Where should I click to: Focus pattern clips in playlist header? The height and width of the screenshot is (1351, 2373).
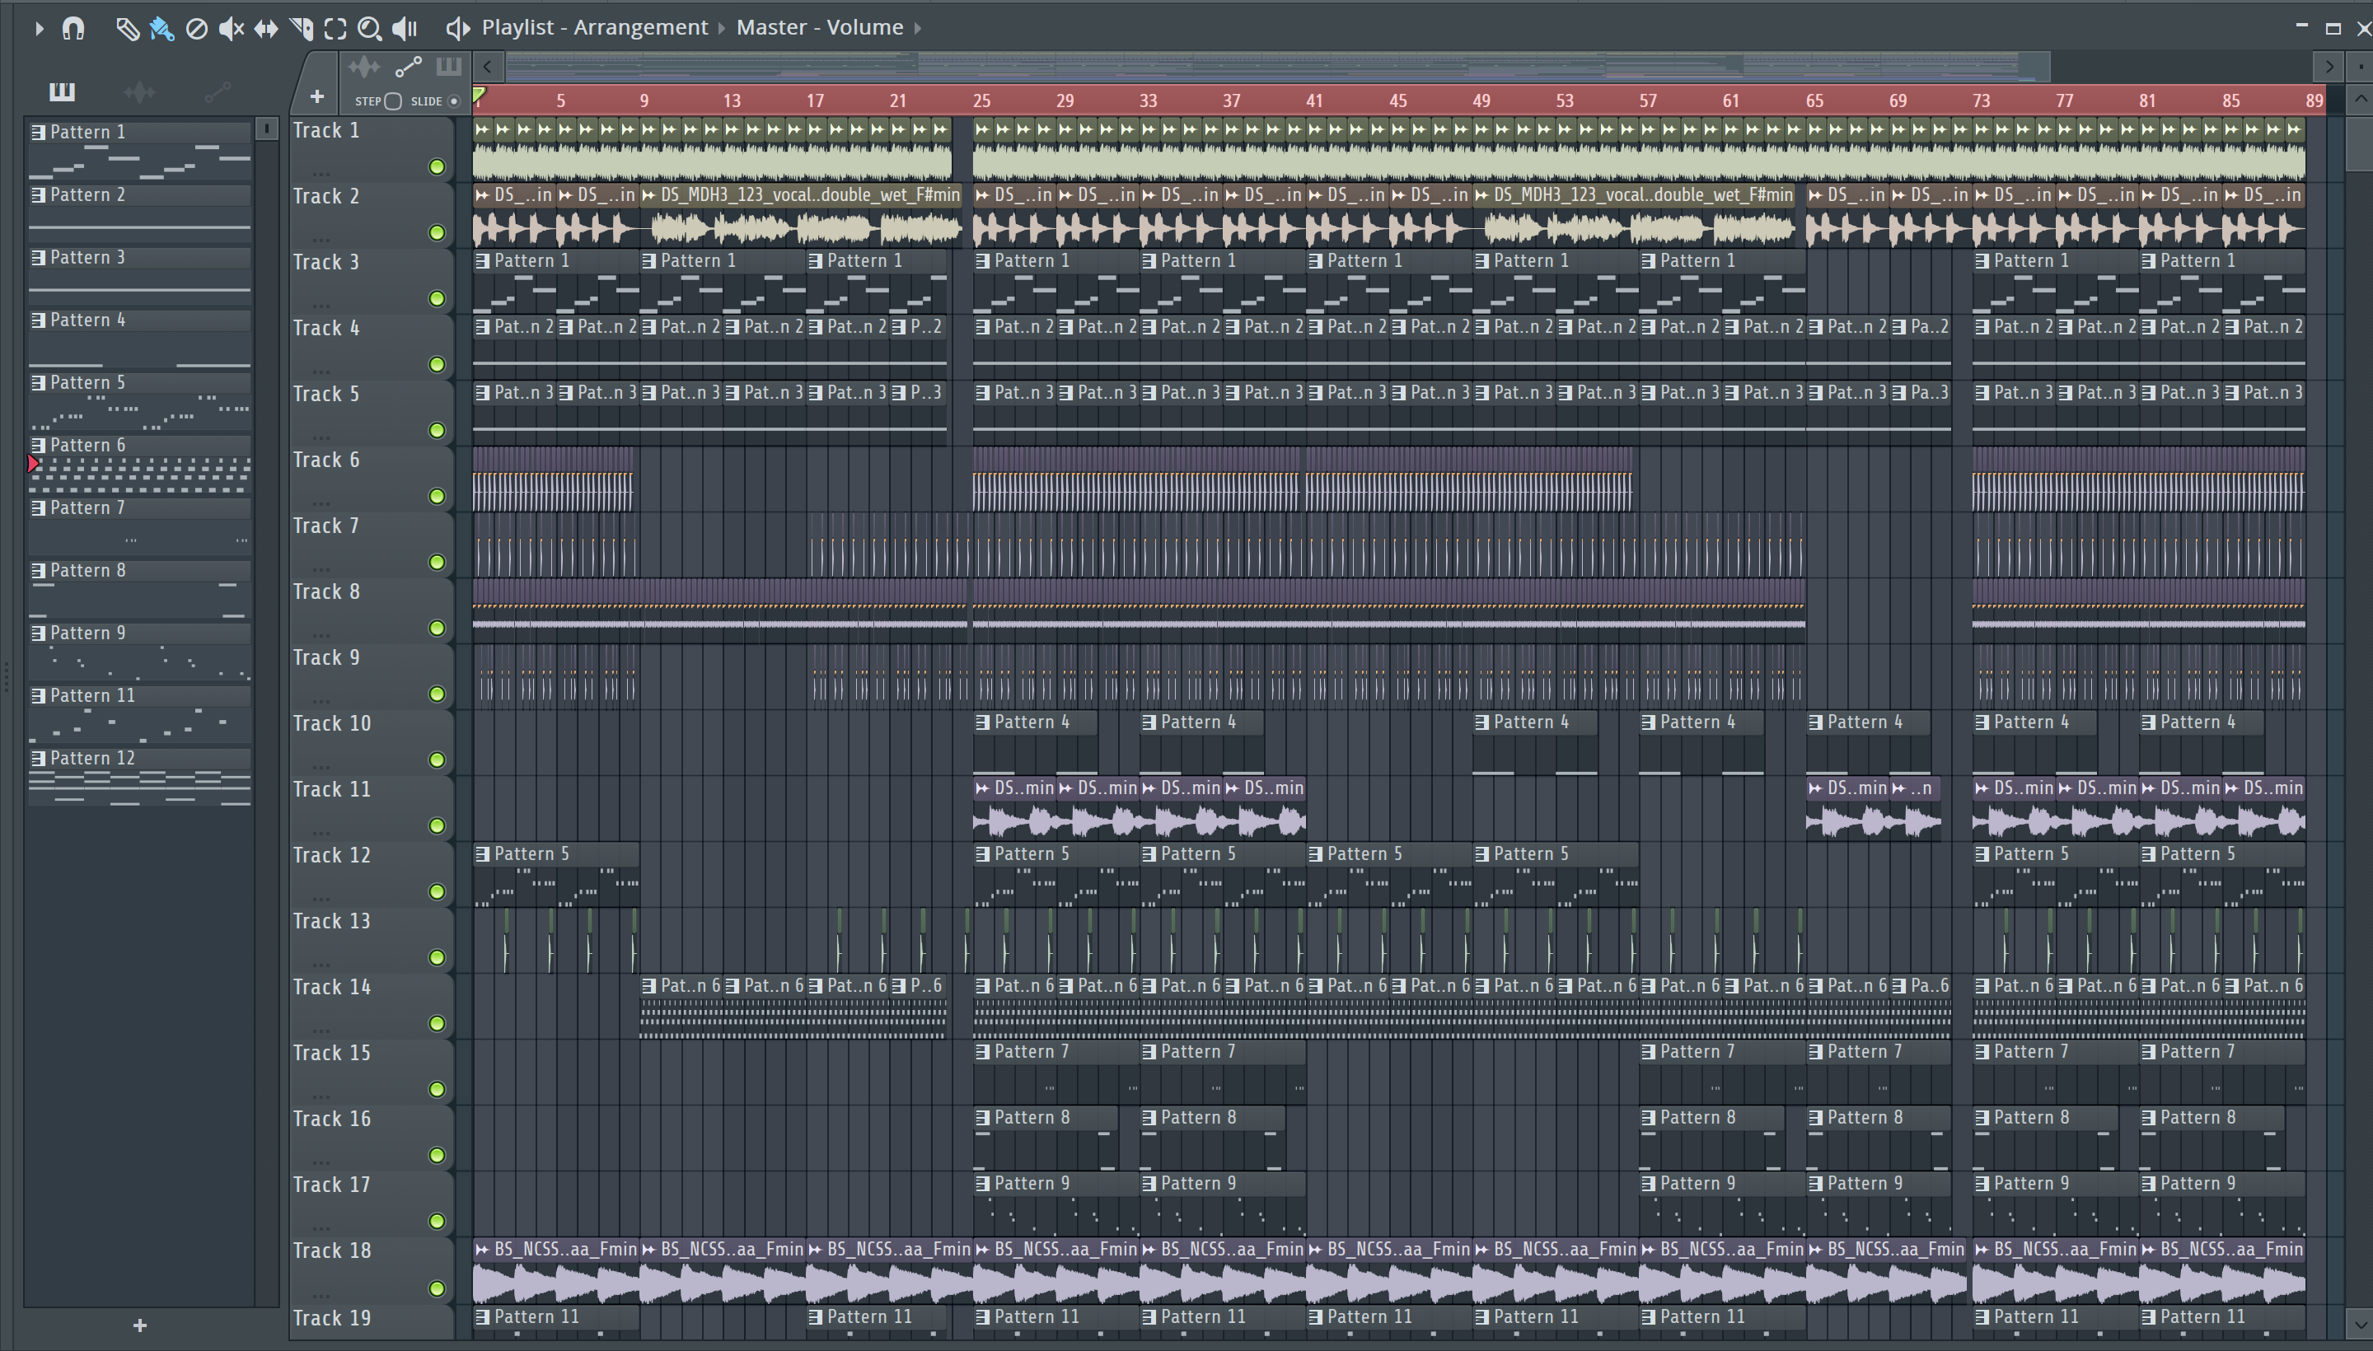(x=448, y=67)
